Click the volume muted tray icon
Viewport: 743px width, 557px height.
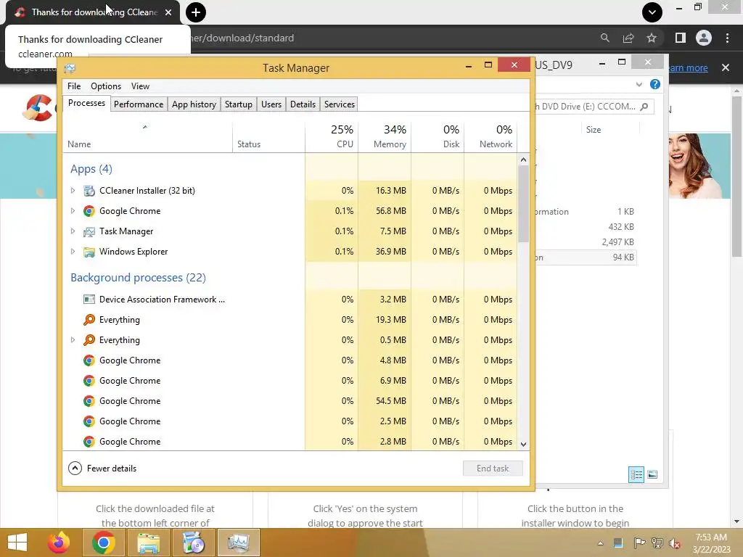[675, 543]
